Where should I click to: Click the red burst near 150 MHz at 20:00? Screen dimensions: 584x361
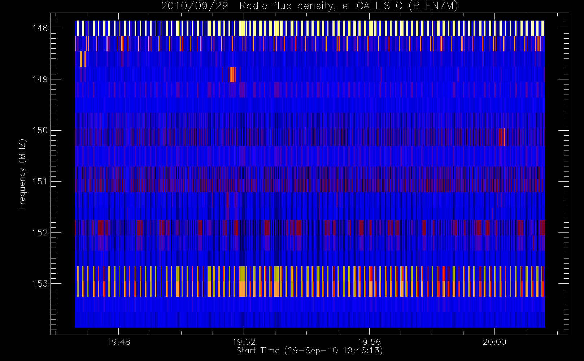pyautogui.click(x=502, y=137)
